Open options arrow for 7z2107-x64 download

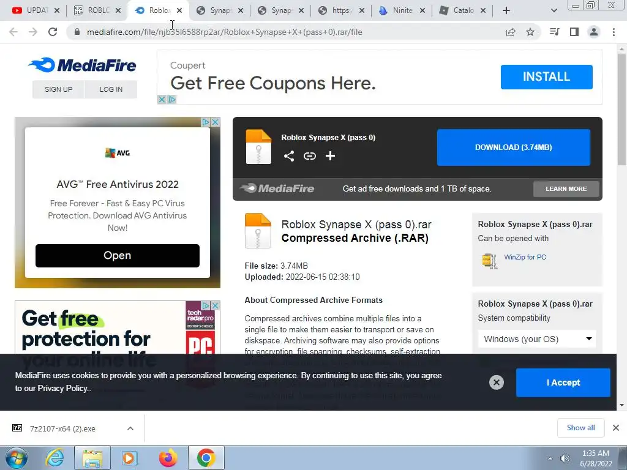click(130, 428)
